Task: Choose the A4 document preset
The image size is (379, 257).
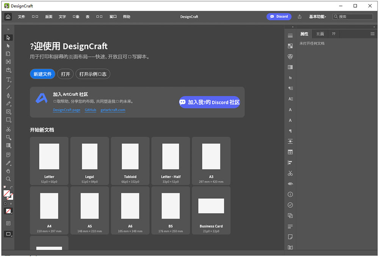Action: 49,210
